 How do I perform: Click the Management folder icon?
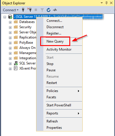[16, 53]
